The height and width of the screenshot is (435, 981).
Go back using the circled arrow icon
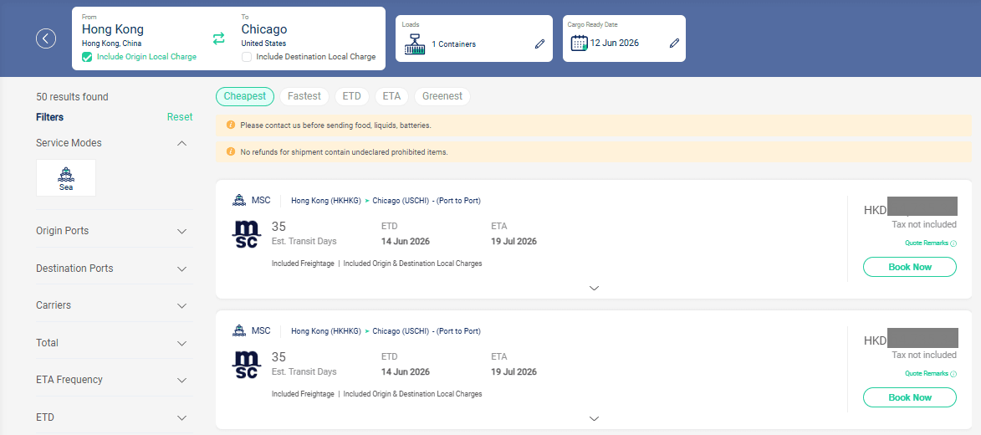coord(46,38)
